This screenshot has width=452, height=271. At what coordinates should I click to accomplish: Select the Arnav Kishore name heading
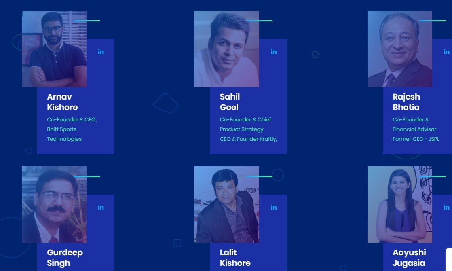[62, 102]
